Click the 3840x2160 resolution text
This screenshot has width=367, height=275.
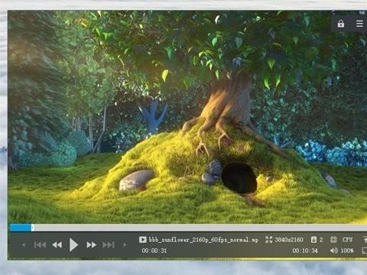289,240
